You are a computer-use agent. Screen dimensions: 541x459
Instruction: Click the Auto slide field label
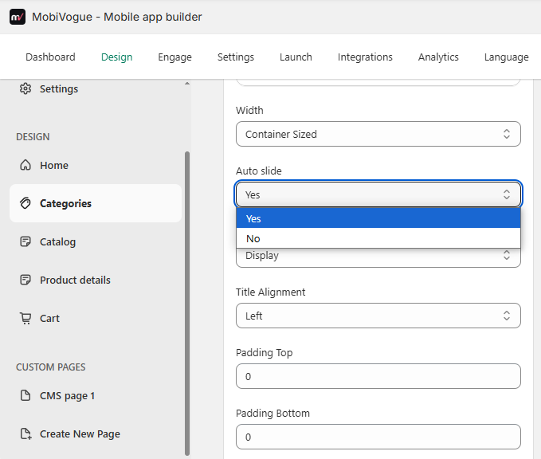[259, 171]
